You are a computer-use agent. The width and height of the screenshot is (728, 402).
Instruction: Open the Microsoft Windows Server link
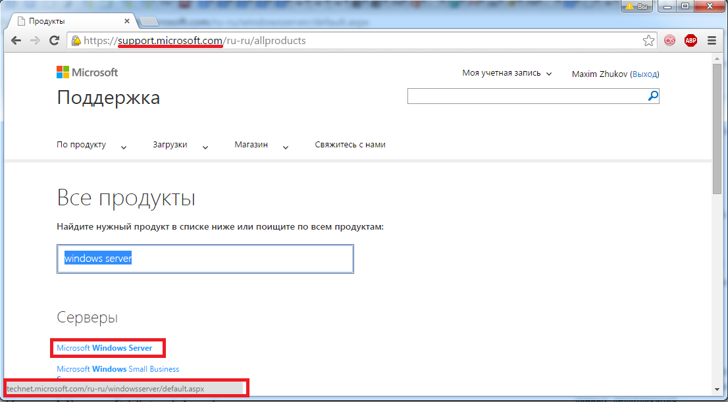pos(105,348)
